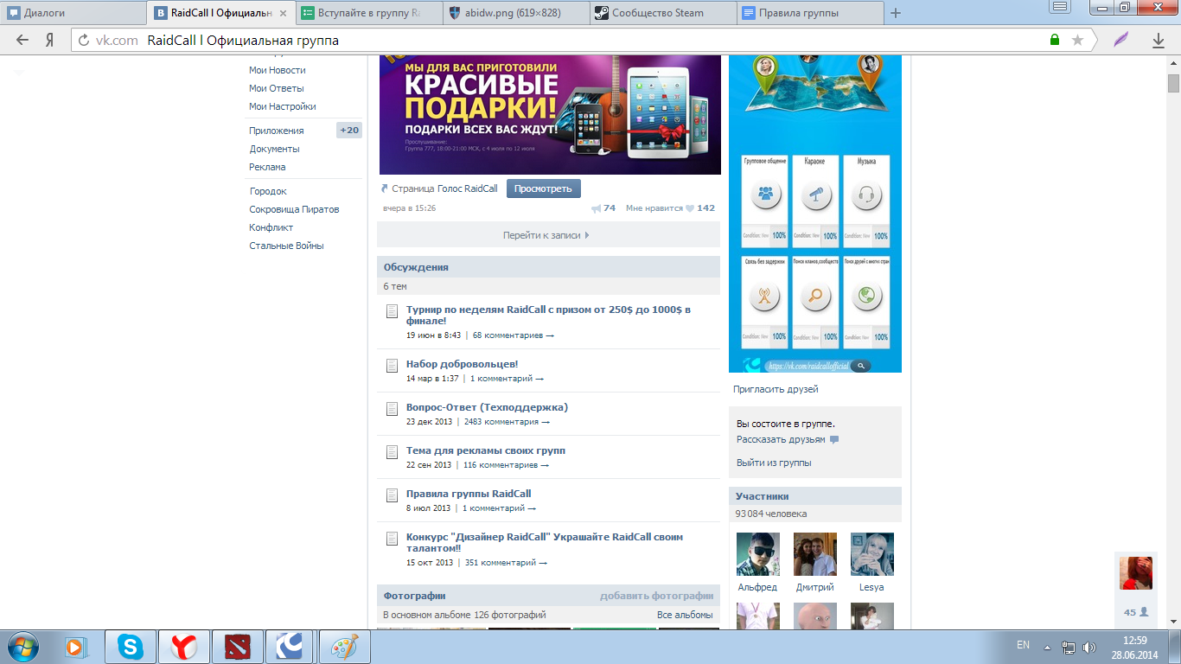Click 'Музыка' headphones icon in banner
The image size is (1181, 664).
[865, 195]
